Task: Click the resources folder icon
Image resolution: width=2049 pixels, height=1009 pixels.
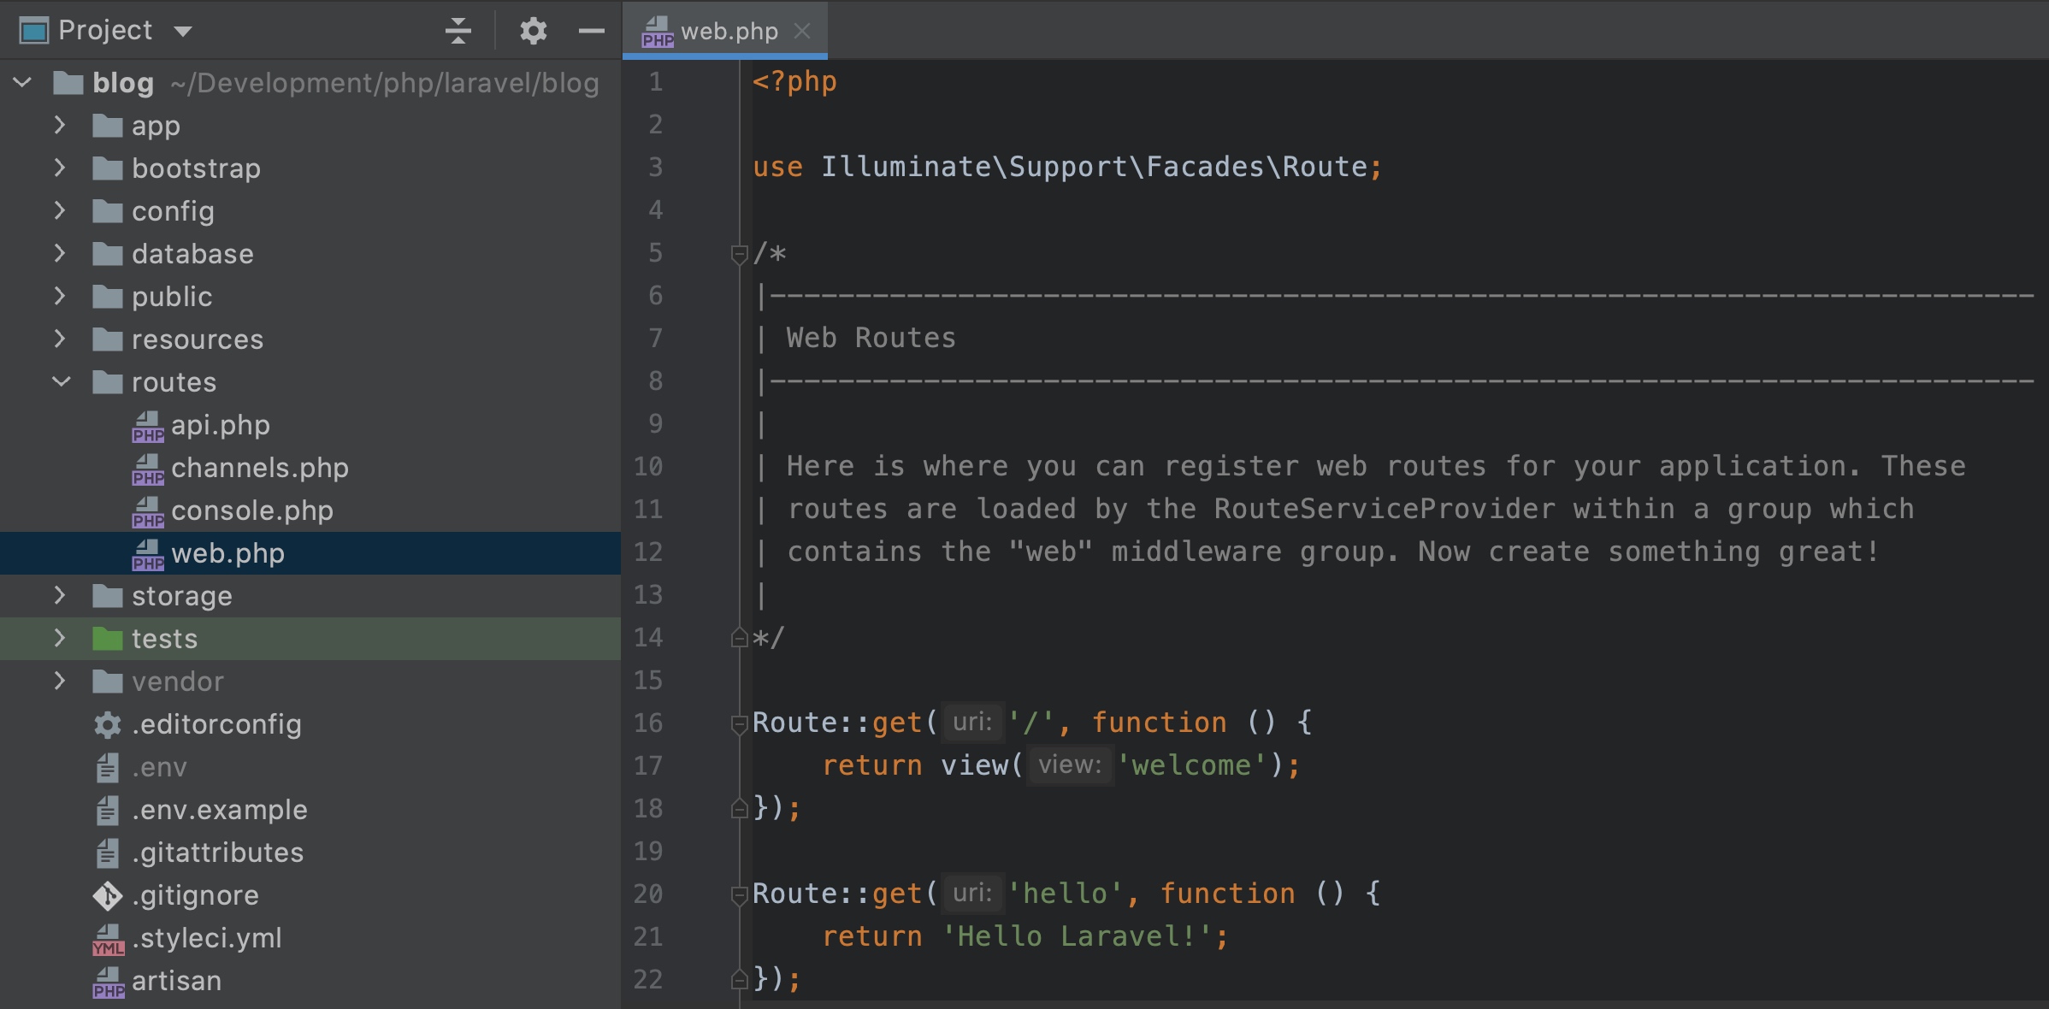Action: tap(108, 339)
